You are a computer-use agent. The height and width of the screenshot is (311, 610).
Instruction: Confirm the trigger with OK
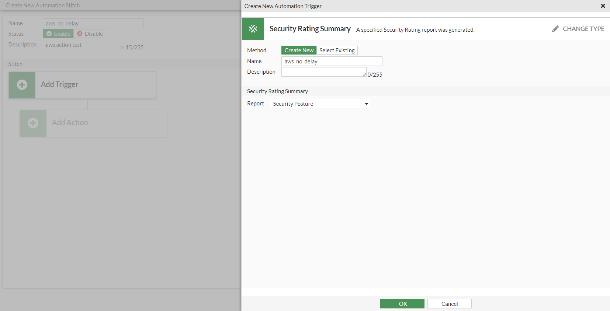pyautogui.click(x=402, y=304)
